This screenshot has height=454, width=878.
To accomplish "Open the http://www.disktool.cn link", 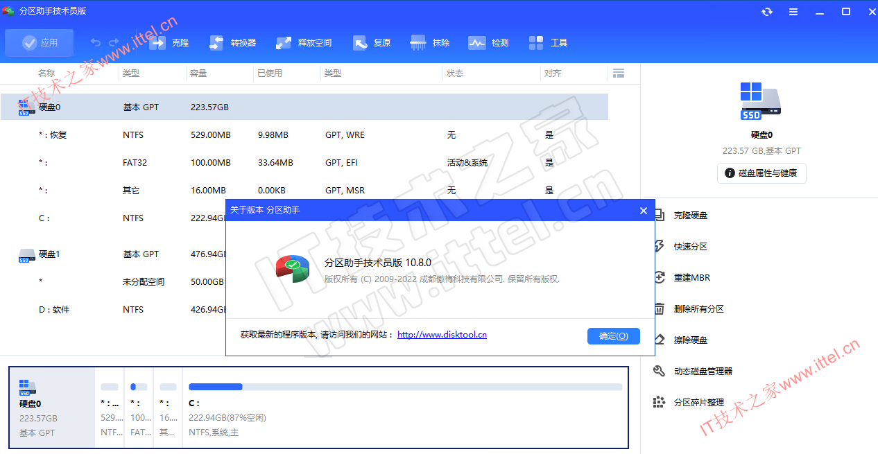I will click(x=442, y=335).
